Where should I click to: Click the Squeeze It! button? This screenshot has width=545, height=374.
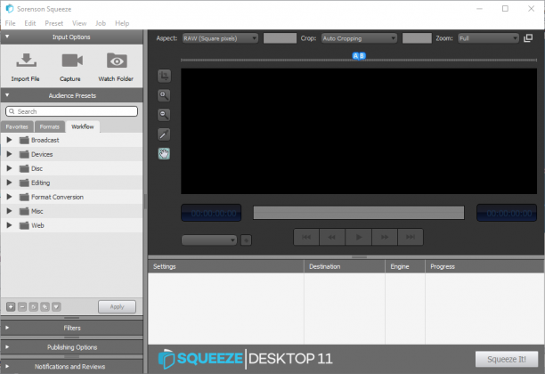[x=507, y=359]
